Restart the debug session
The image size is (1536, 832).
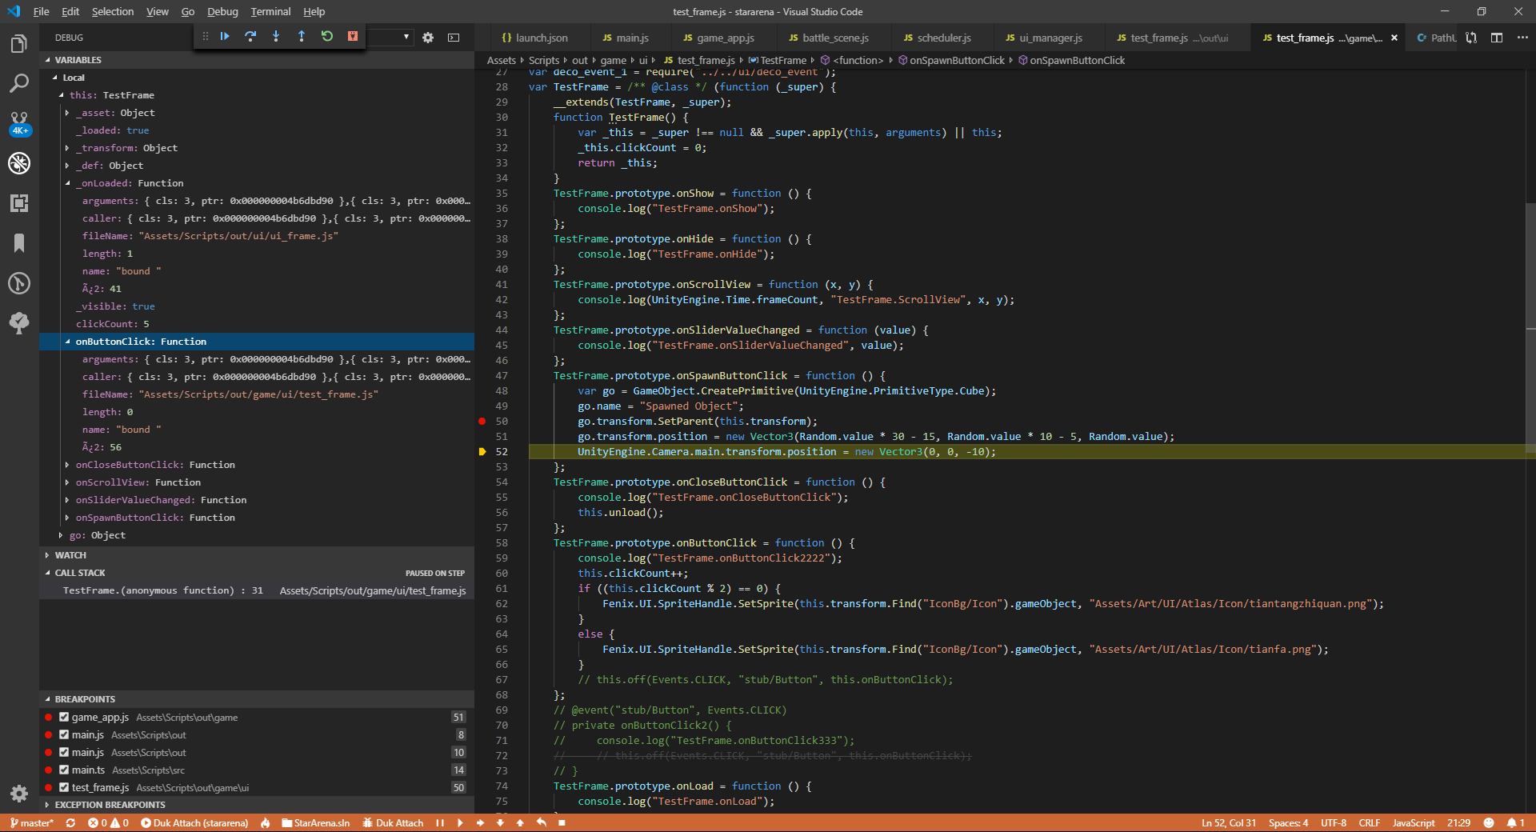[x=327, y=37]
